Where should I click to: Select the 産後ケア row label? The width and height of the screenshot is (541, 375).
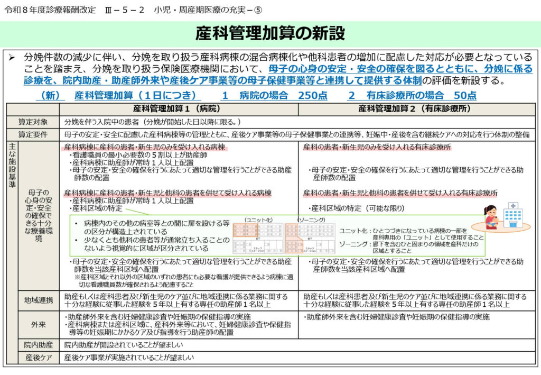[39, 358]
